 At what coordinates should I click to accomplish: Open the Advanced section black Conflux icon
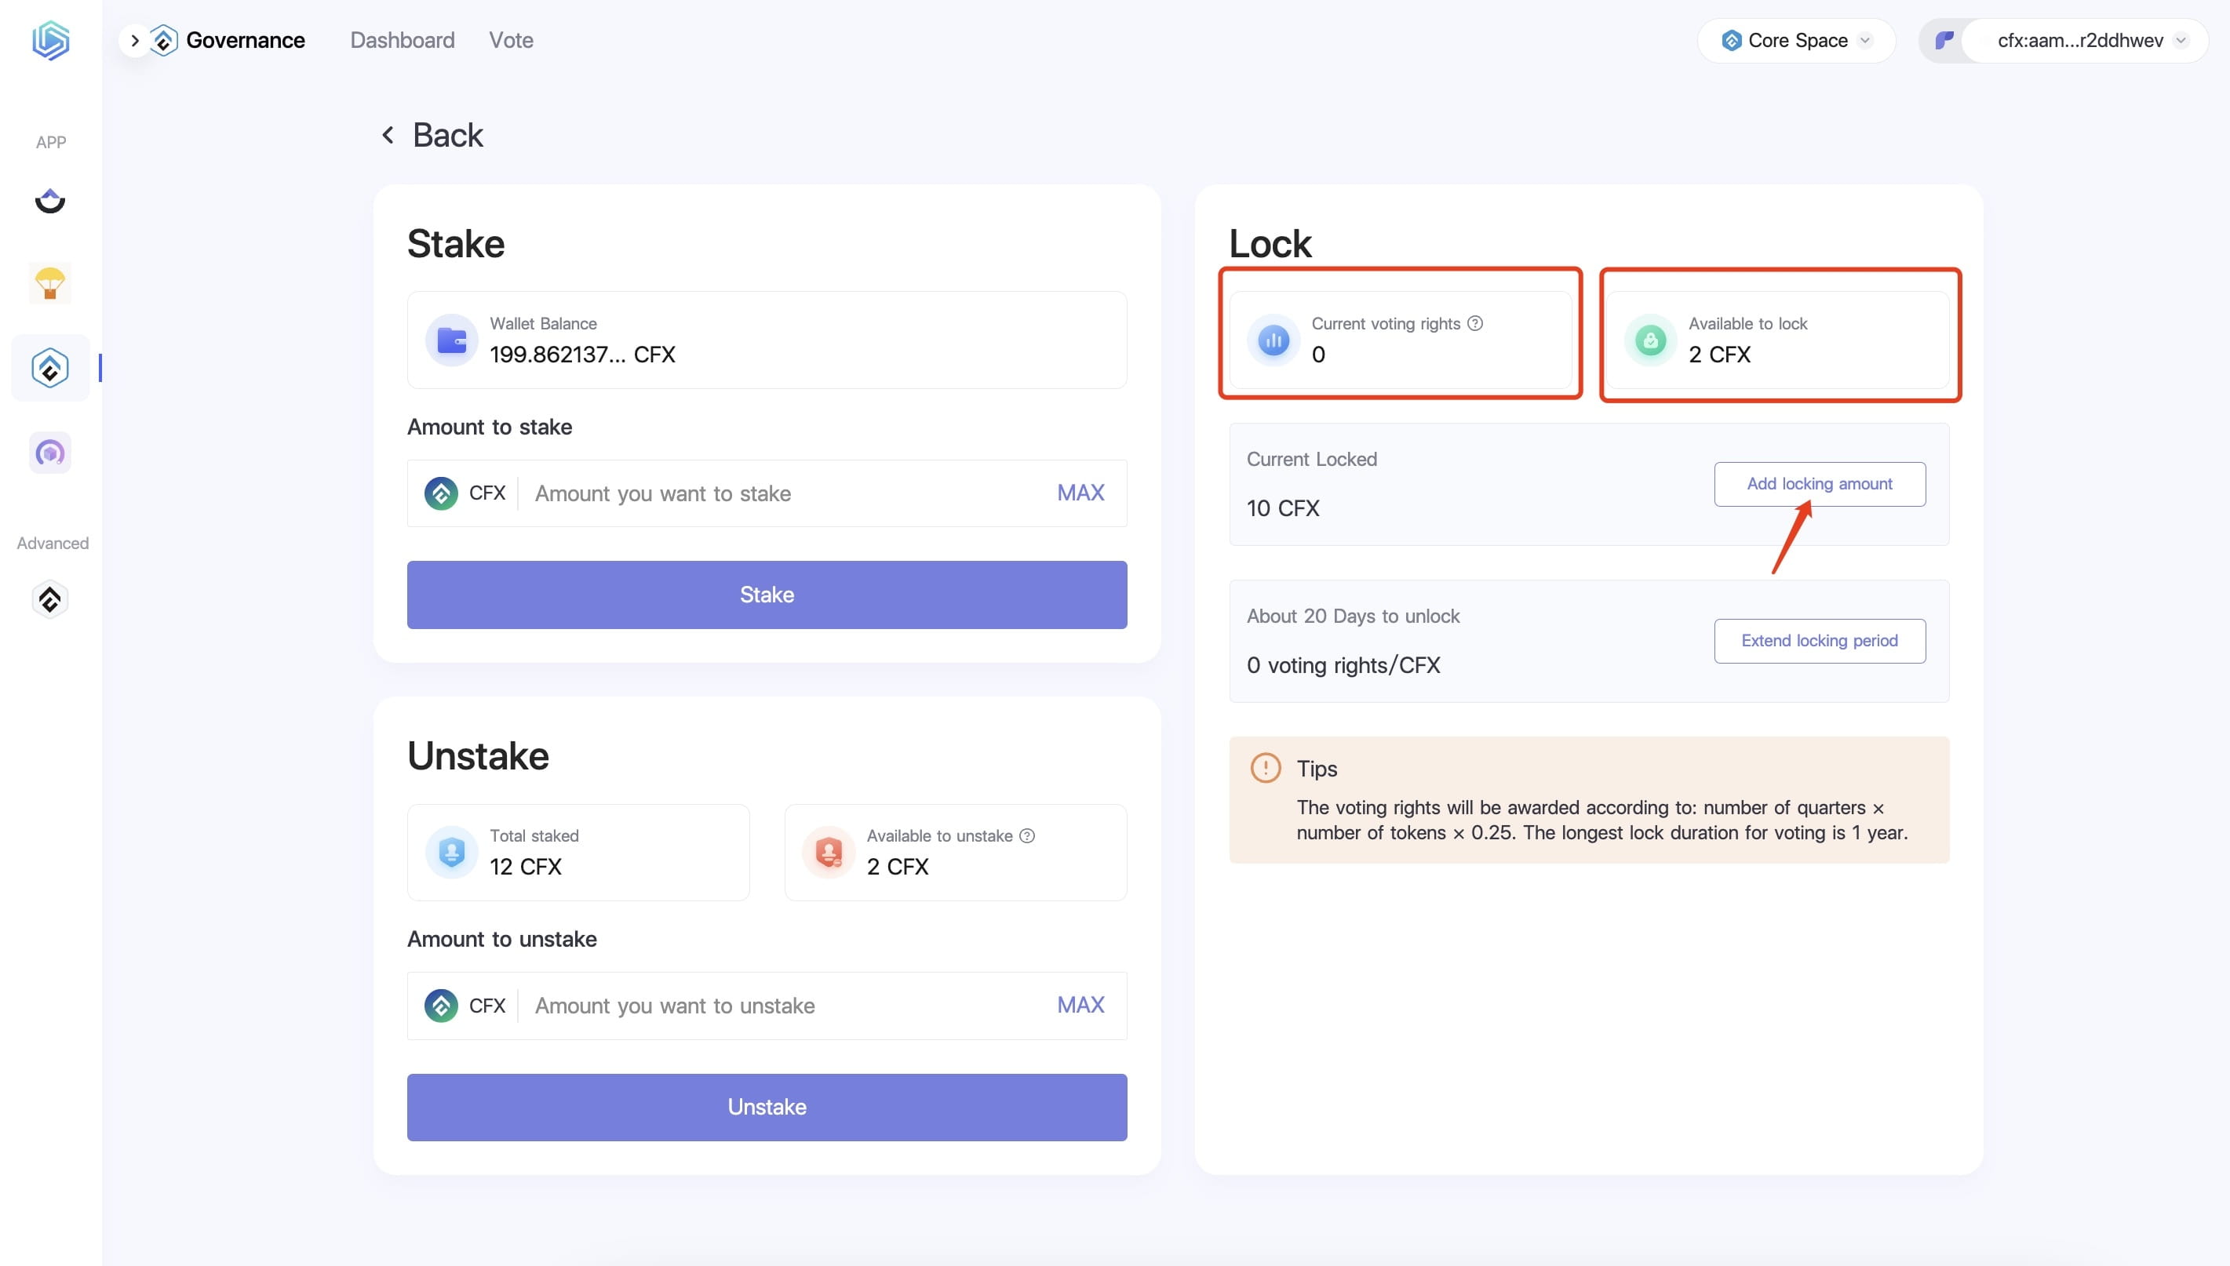[49, 599]
